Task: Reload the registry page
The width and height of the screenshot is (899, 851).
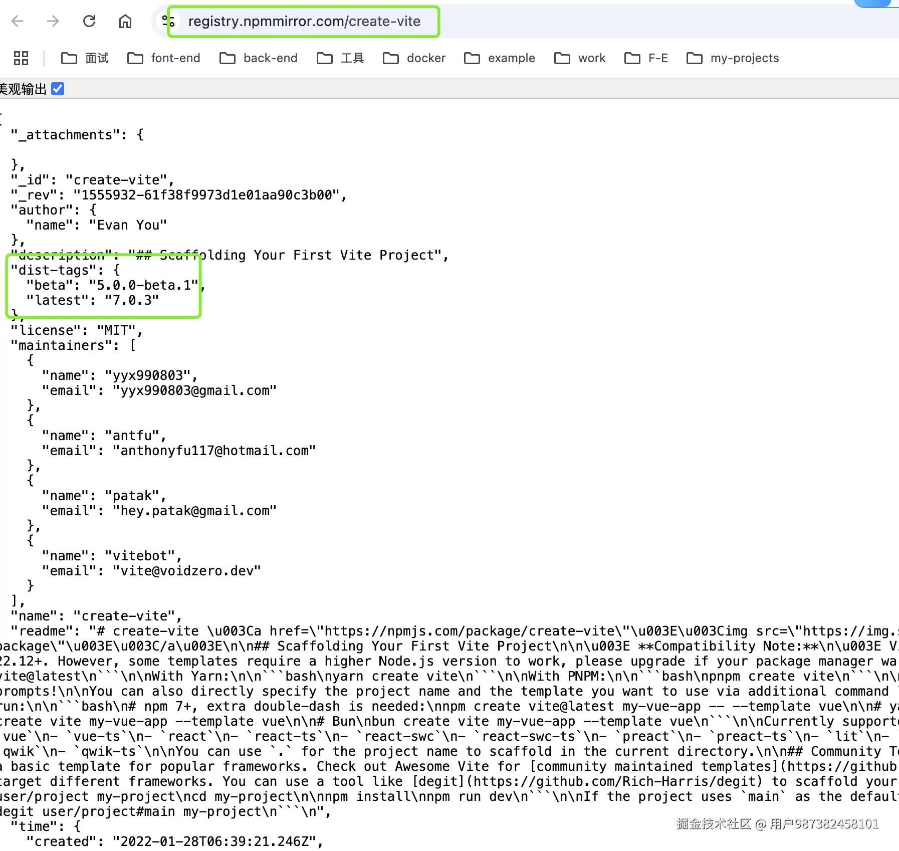Action: pos(89,21)
